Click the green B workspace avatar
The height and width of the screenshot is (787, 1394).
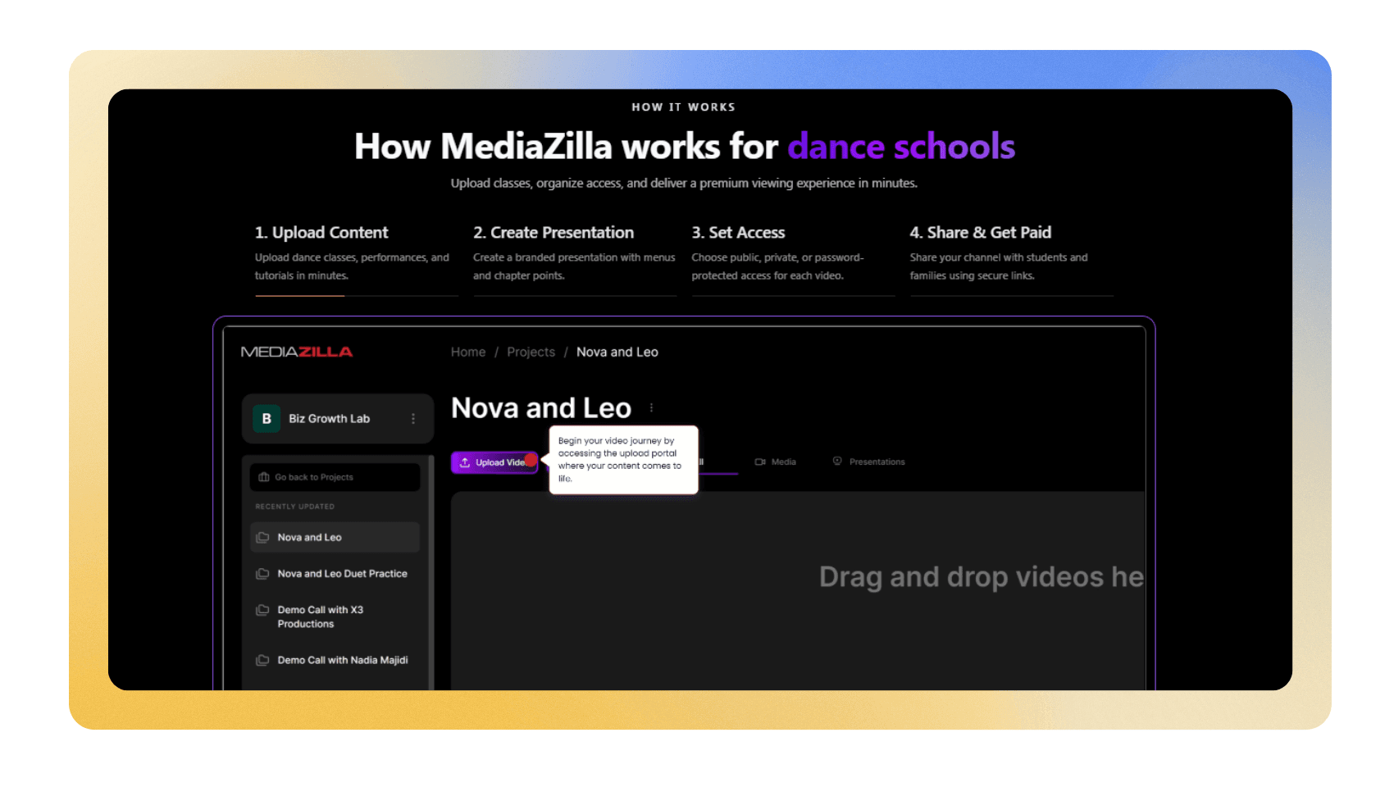266,419
